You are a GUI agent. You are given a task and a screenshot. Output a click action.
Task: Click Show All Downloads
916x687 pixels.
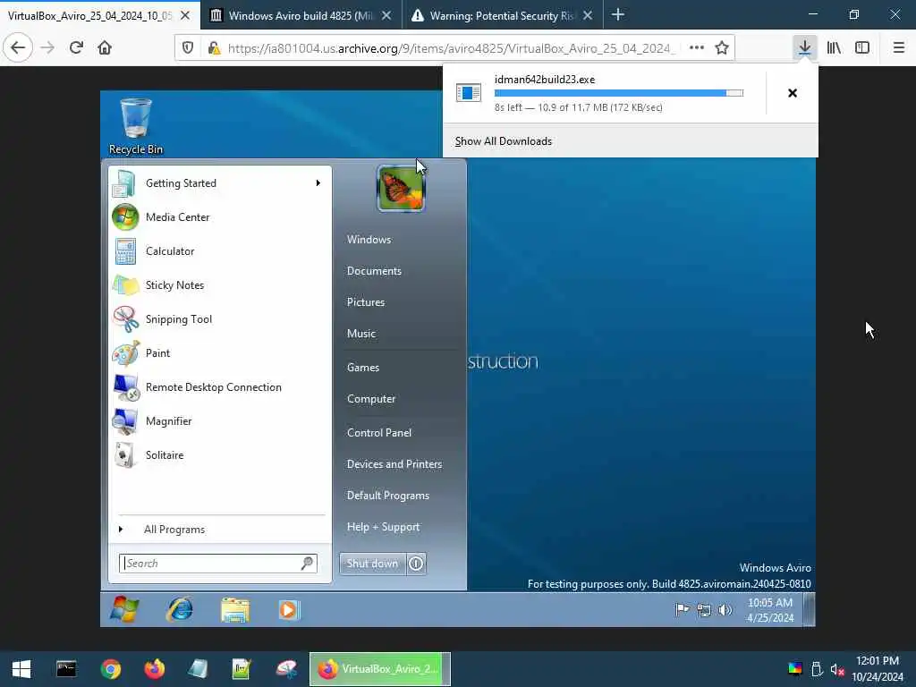tap(504, 141)
